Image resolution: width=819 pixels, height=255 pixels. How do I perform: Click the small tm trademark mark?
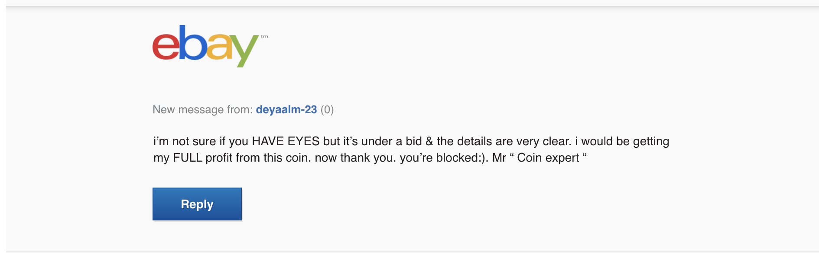pos(264,37)
